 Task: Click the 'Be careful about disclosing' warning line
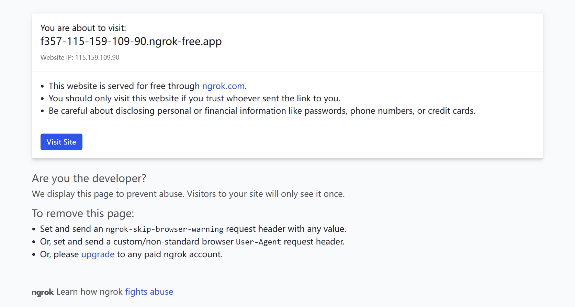tap(262, 111)
